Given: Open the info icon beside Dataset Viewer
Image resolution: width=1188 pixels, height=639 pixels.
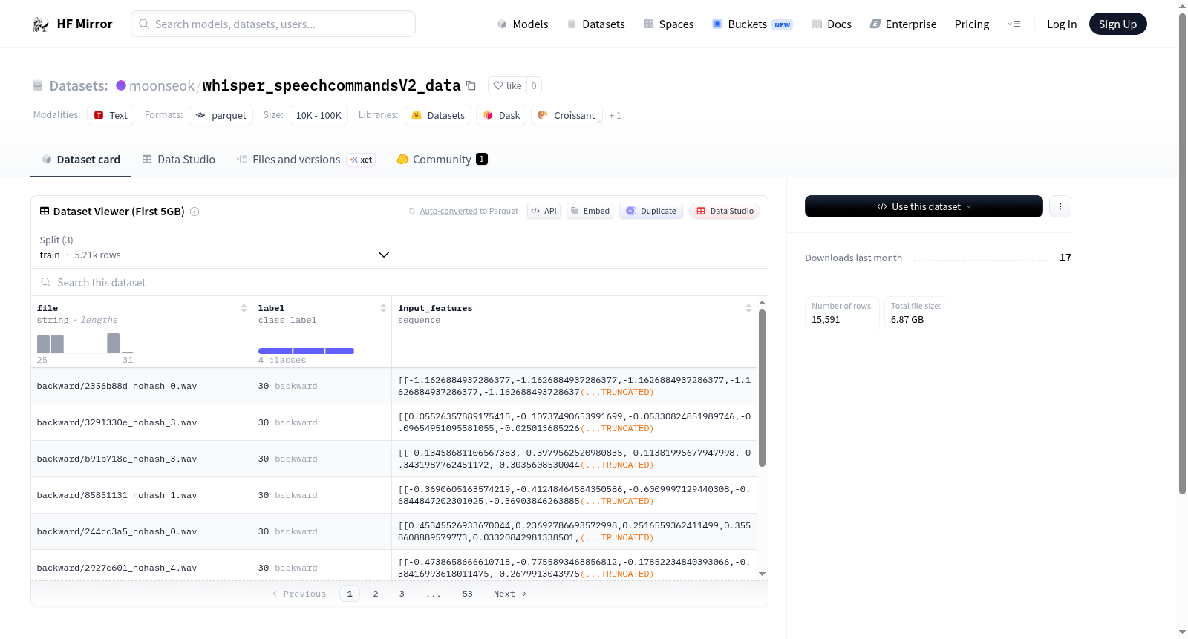Looking at the screenshot, I should 195,212.
